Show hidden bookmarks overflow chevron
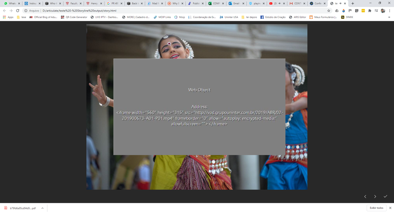This screenshot has width=394, height=213. click(x=389, y=17)
